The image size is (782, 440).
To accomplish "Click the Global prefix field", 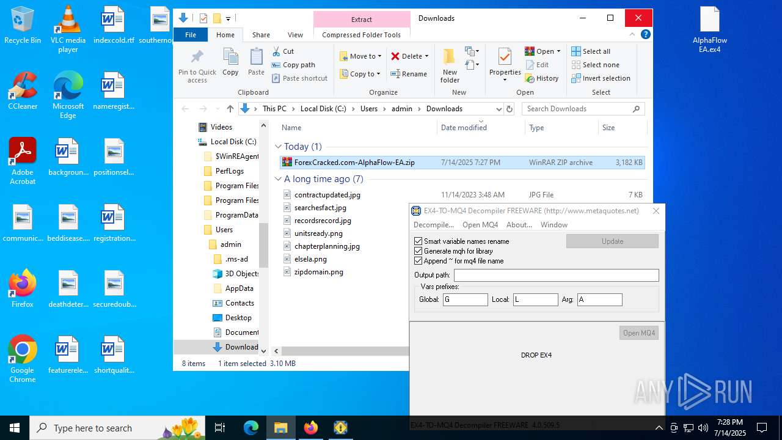I will (465, 299).
